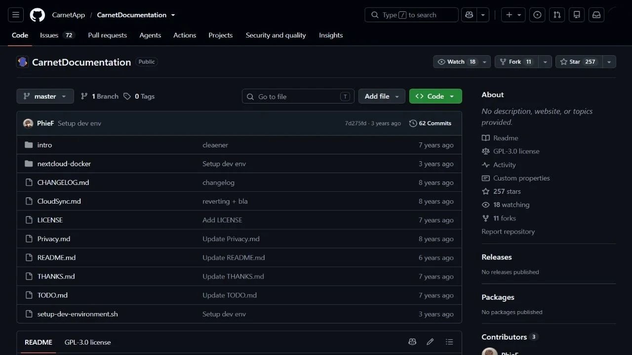Click the GPL-3.0 license scale icon
This screenshot has height=355, width=632.
tap(486, 151)
